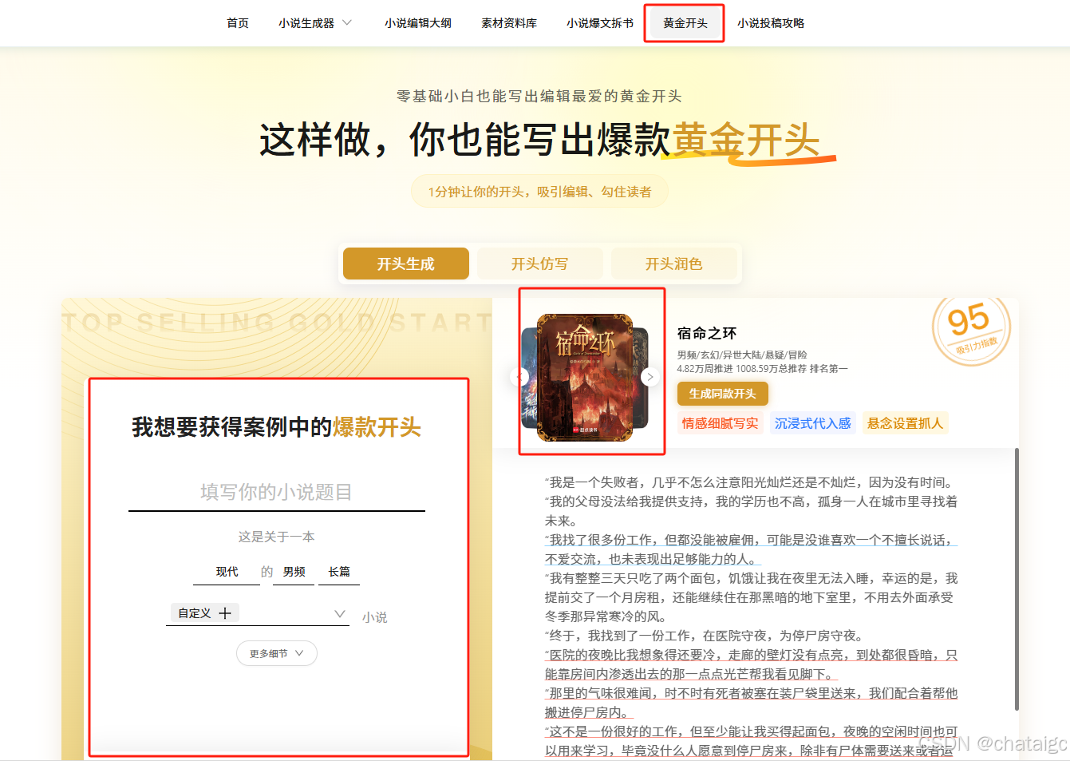The image size is (1070, 761).
Task: Click the 宿命之环 book cover
Action: pos(585,377)
